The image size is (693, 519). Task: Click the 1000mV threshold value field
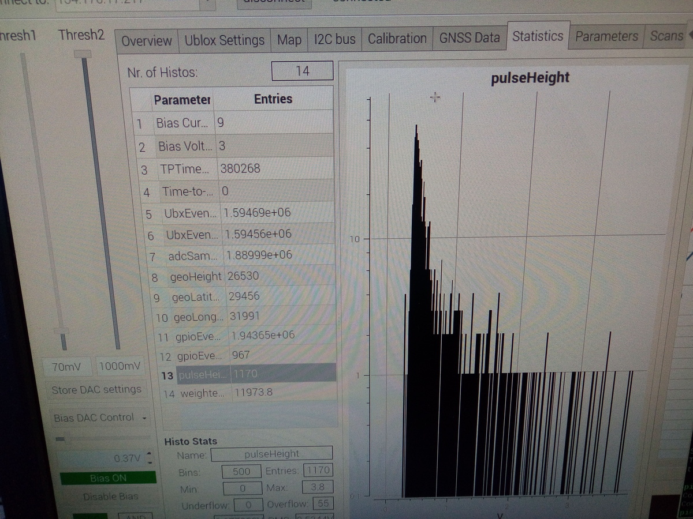120,366
